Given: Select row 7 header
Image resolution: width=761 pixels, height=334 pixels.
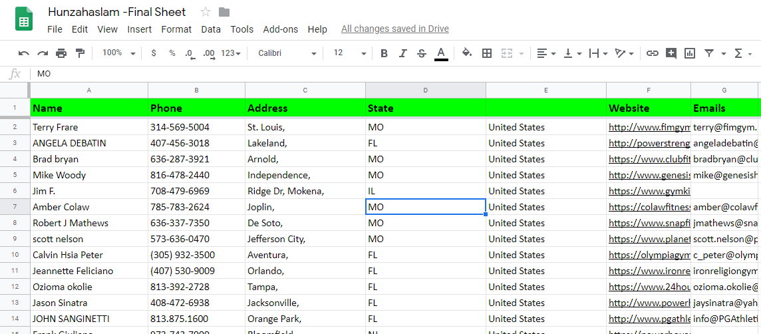Looking at the screenshot, I should click(15, 207).
